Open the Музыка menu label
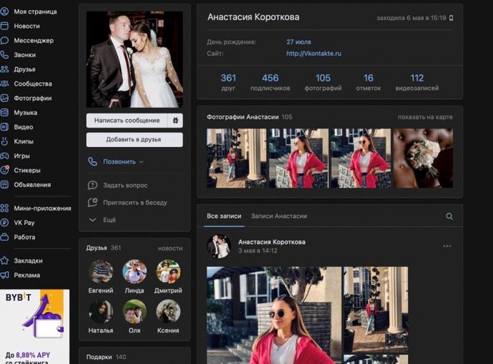 point(26,113)
